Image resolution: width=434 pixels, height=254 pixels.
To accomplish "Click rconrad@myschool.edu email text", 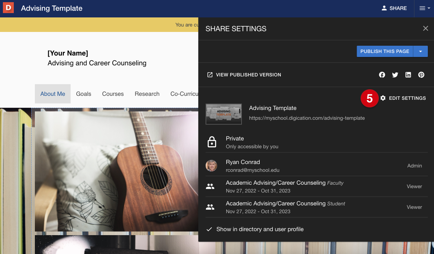I will pos(252,170).
